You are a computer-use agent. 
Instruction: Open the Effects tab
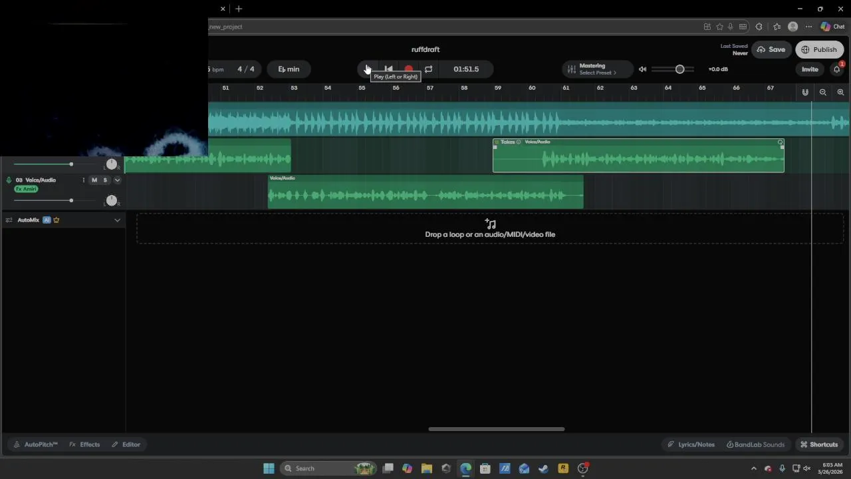click(x=84, y=444)
